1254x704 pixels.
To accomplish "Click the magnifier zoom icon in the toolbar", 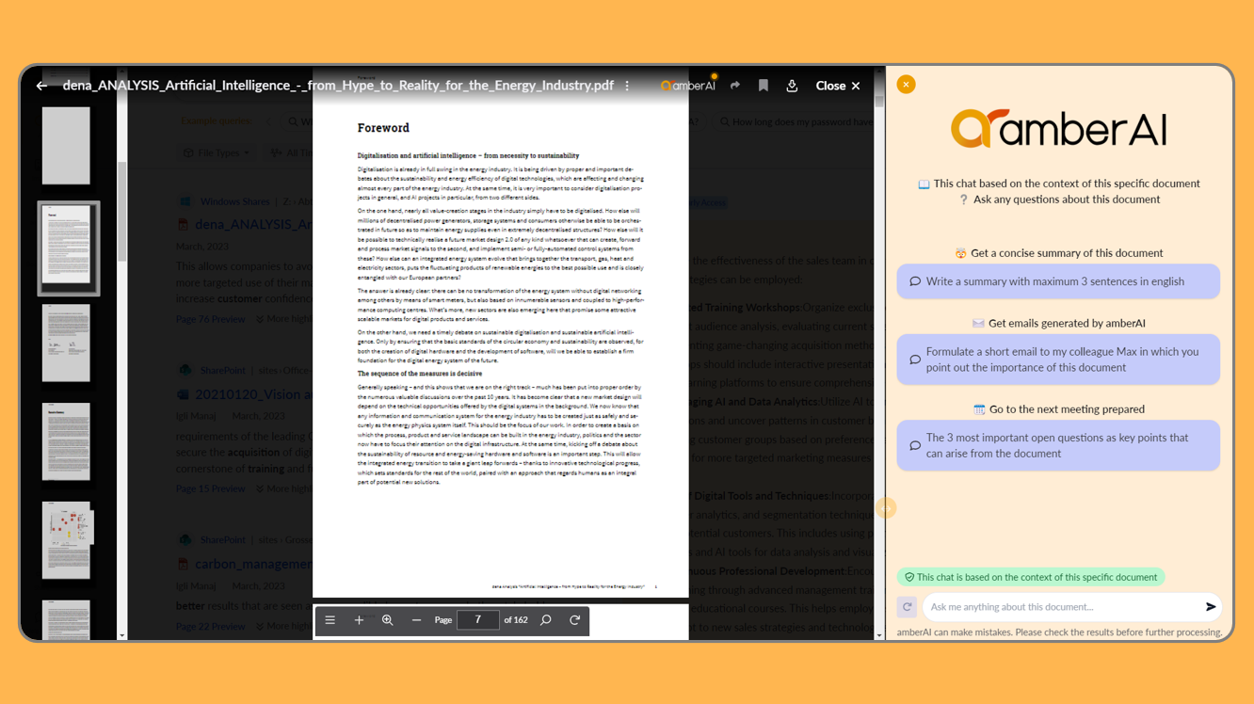I will coord(388,620).
